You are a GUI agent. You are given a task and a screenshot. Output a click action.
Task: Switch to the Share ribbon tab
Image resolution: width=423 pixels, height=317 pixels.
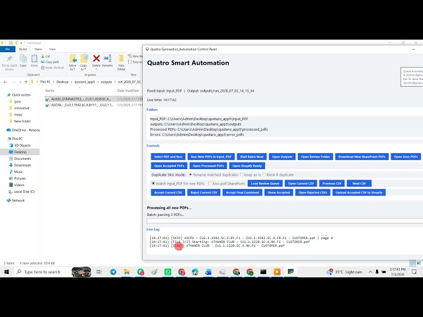[x=38, y=49]
